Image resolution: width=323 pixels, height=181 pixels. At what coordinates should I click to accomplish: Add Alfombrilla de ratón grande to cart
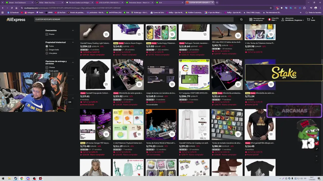(x=139, y=84)
